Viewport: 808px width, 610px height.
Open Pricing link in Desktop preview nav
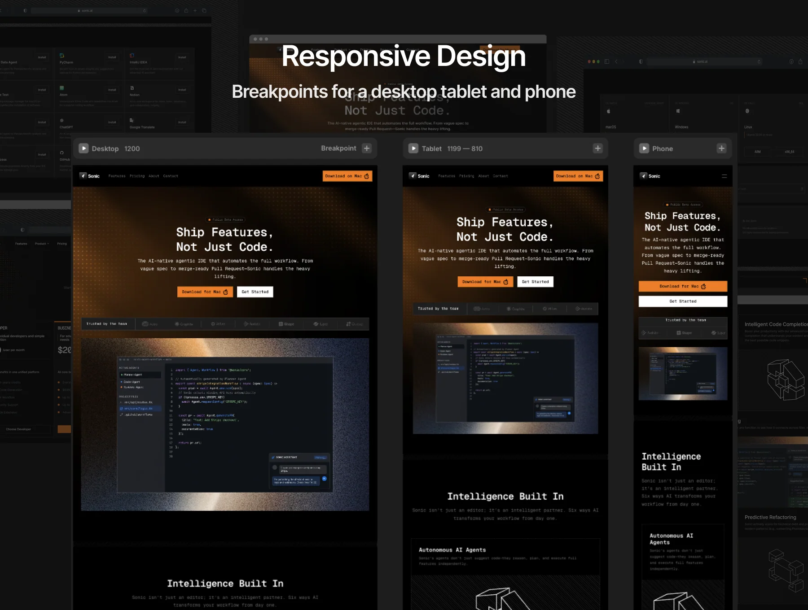point(137,176)
